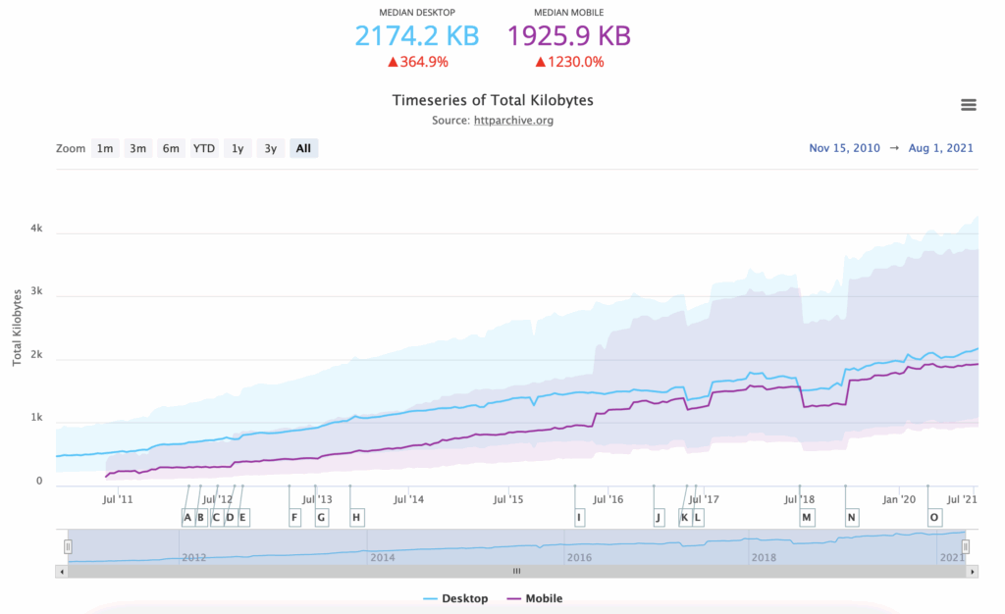Click the navigator scrollbar left arrow
1005x614 pixels.
click(x=62, y=571)
